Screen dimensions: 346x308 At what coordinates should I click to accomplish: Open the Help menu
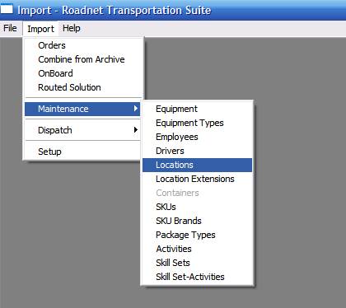pyautogui.click(x=72, y=28)
